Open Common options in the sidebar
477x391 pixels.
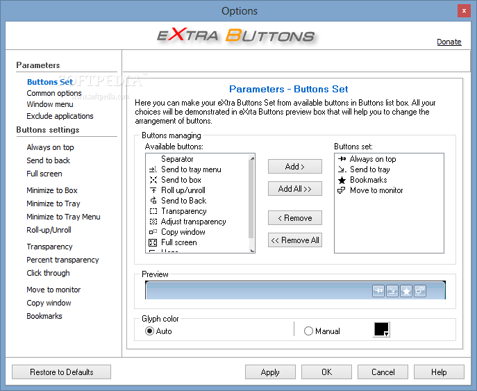point(54,93)
